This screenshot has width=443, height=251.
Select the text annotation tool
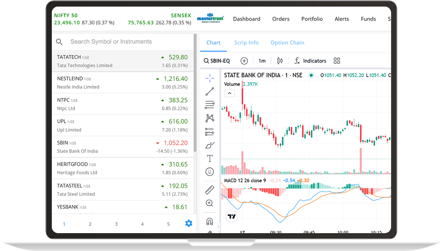pyautogui.click(x=210, y=158)
